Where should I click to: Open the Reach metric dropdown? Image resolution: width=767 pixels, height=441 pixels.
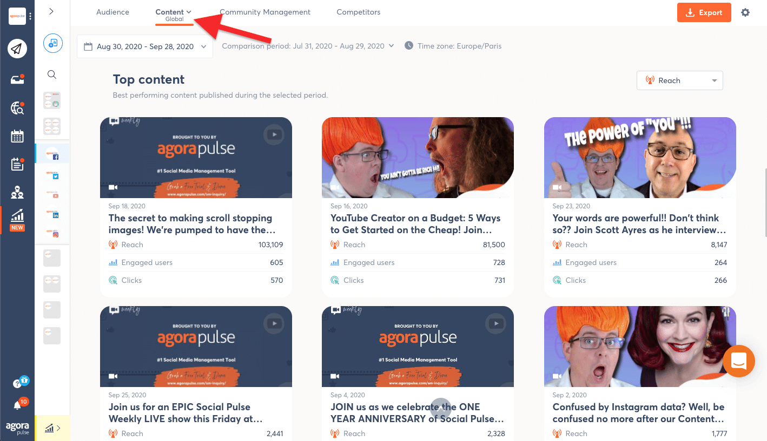(680, 80)
